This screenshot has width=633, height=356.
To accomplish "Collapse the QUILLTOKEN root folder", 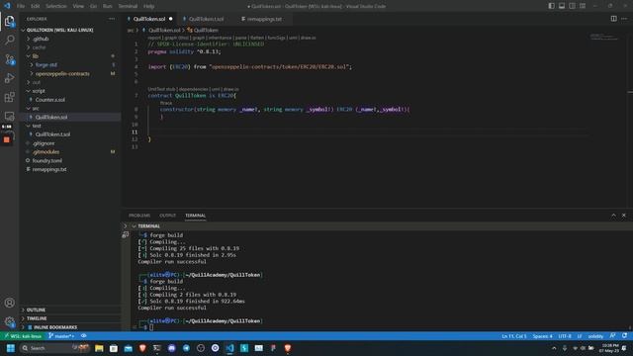I will pos(58,30).
